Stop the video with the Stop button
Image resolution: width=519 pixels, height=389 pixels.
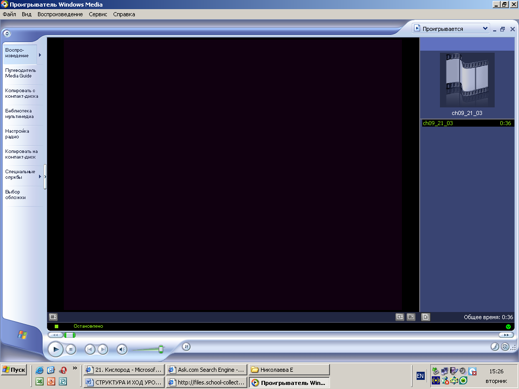[70, 349]
